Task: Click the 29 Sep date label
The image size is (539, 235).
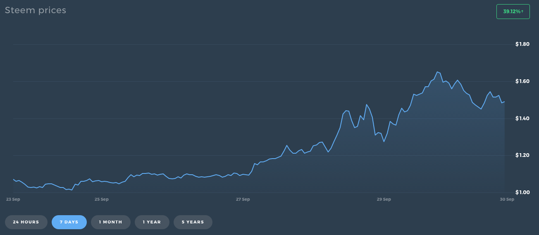Action: coord(384,199)
